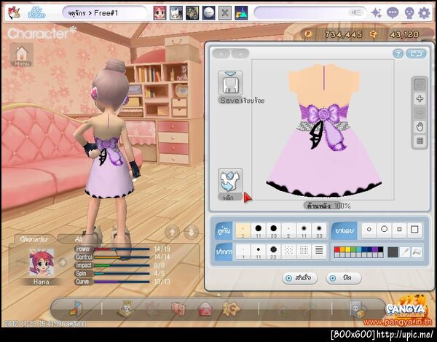Screen dimensions: 437x342
Task: Open the sparkle effects icon in top bar
Action: tap(377, 13)
